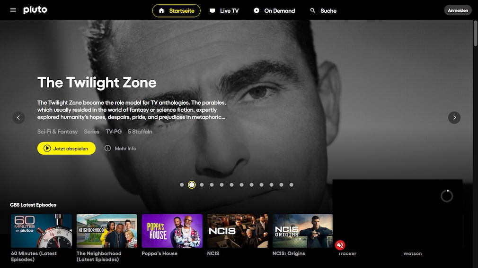
Task: Switch to Live TV tab
Action: click(224, 11)
